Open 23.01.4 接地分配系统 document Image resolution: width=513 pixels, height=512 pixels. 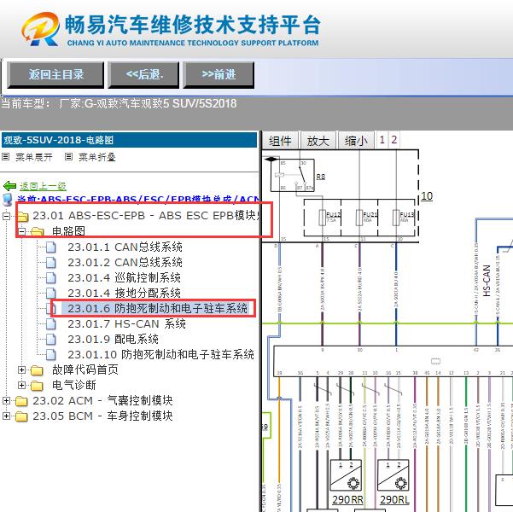point(125,294)
